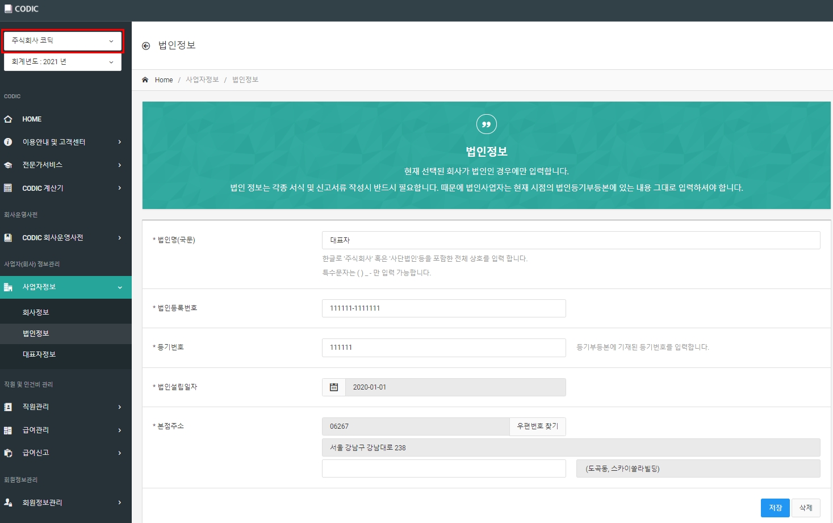The height and width of the screenshot is (523, 833).
Task: Open the 회사정보 submenu item
Action: coord(66,312)
